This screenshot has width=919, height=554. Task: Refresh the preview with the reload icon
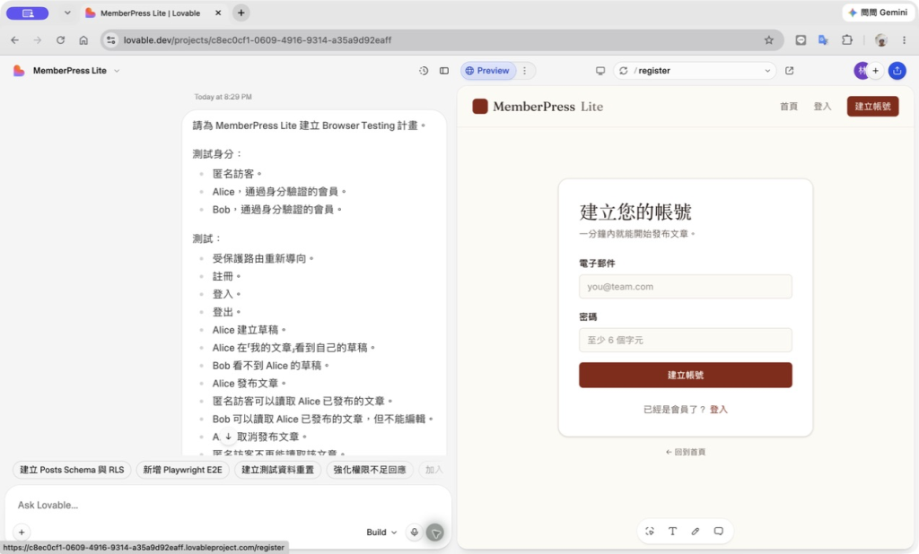click(624, 71)
